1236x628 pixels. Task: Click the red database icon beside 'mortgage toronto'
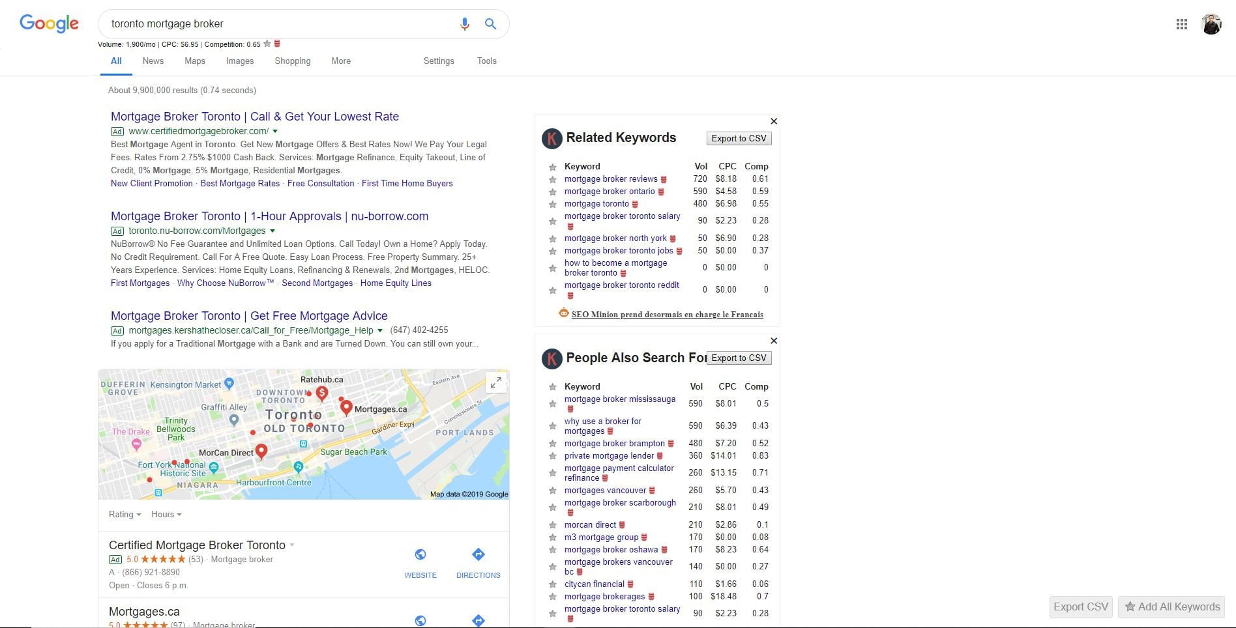[x=635, y=204]
